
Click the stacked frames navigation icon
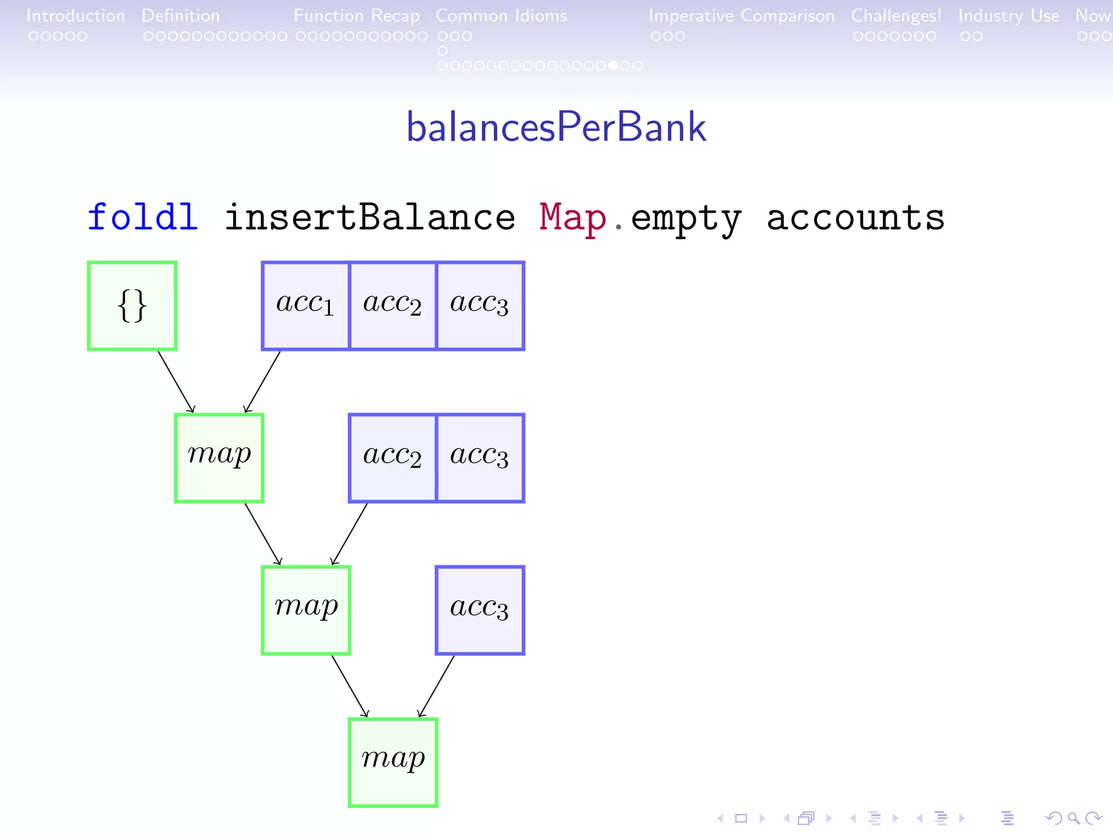[x=806, y=818]
